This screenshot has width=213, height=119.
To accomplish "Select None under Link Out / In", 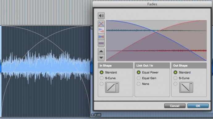I will click(x=139, y=84).
